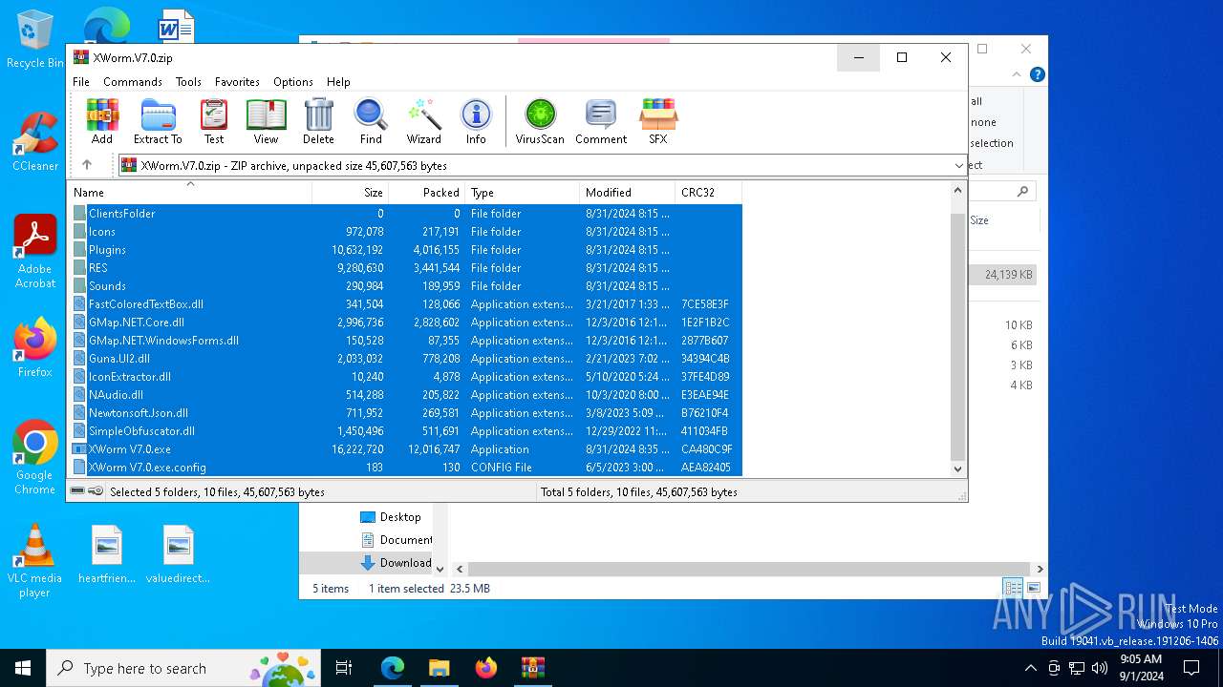The height and width of the screenshot is (687, 1223).
Task: Sort list by Modified column
Action: coord(628,192)
